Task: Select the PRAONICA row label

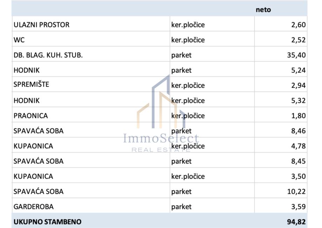Action: [x=30, y=115]
